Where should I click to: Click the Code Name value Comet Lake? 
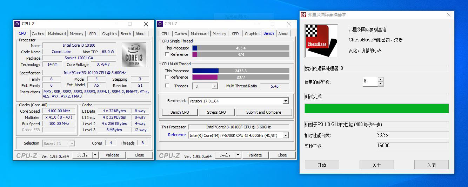tap(61, 52)
